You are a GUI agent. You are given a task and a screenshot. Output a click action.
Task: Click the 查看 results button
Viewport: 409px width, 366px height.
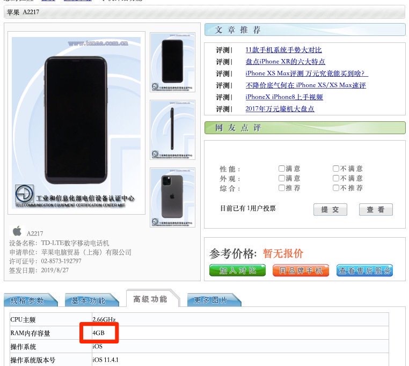pyautogui.click(x=376, y=209)
